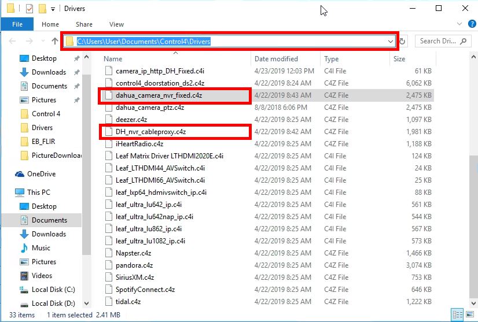Select file camera_ip_http_DH_Fixed.c4i
This screenshot has height=322, width=478.
point(160,71)
